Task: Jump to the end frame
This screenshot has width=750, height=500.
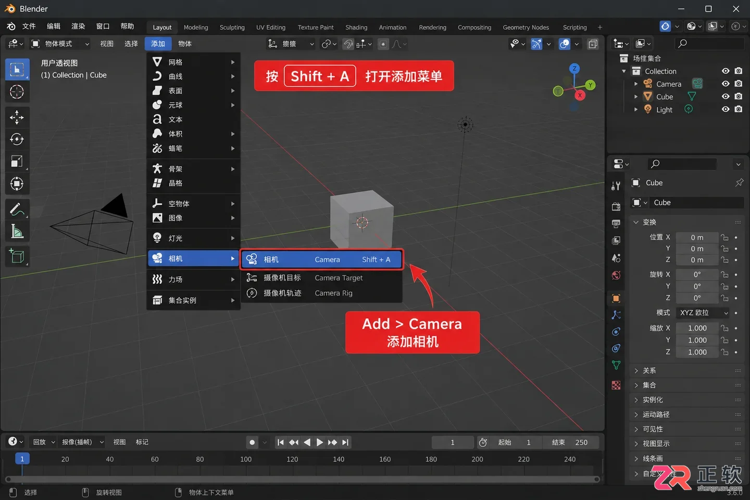Action: (345, 443)
